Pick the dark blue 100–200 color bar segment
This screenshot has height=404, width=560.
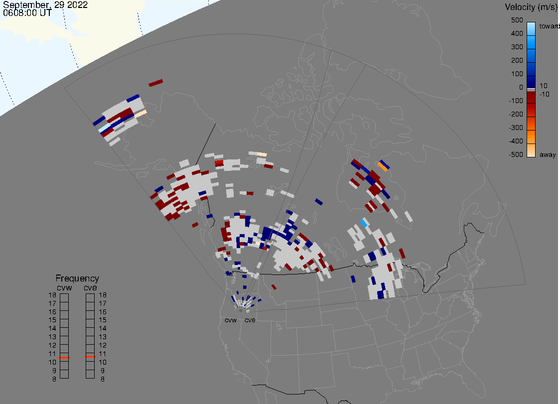(531, 69)
